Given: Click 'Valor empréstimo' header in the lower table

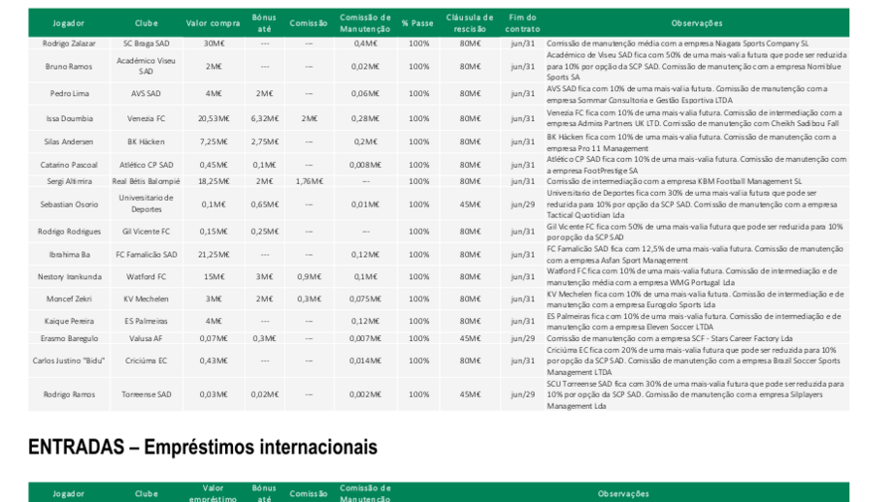Looking at the screenshot, I should (x=213, y=493).
